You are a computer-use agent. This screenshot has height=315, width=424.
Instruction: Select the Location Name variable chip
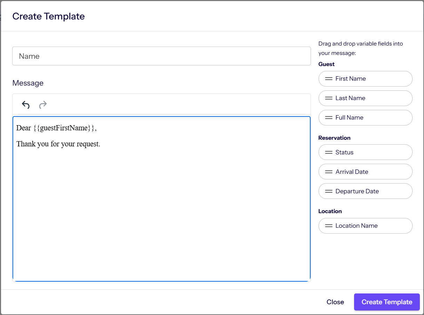[x=365, y=226]
